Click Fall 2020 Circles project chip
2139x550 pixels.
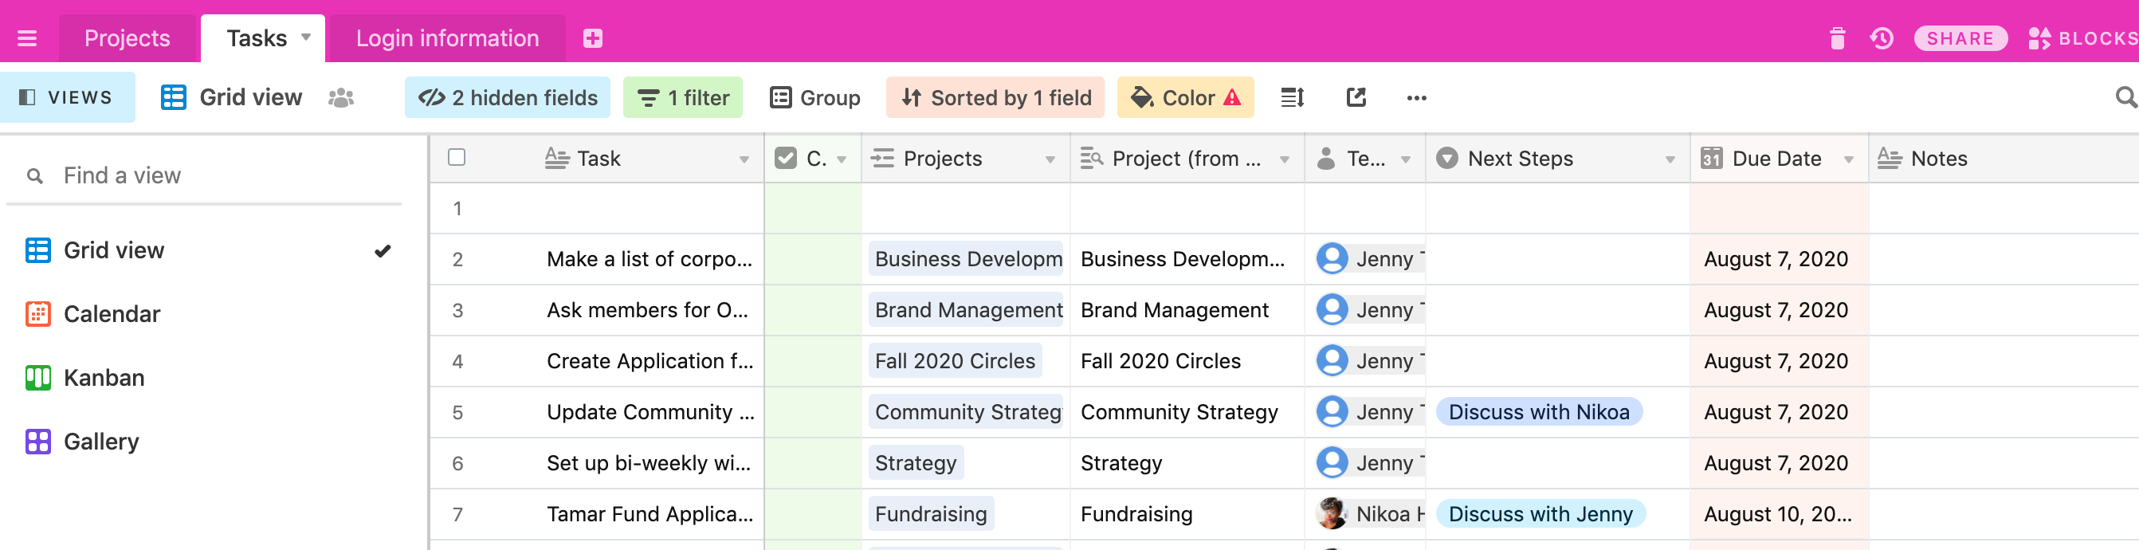[x=955, y=360]
